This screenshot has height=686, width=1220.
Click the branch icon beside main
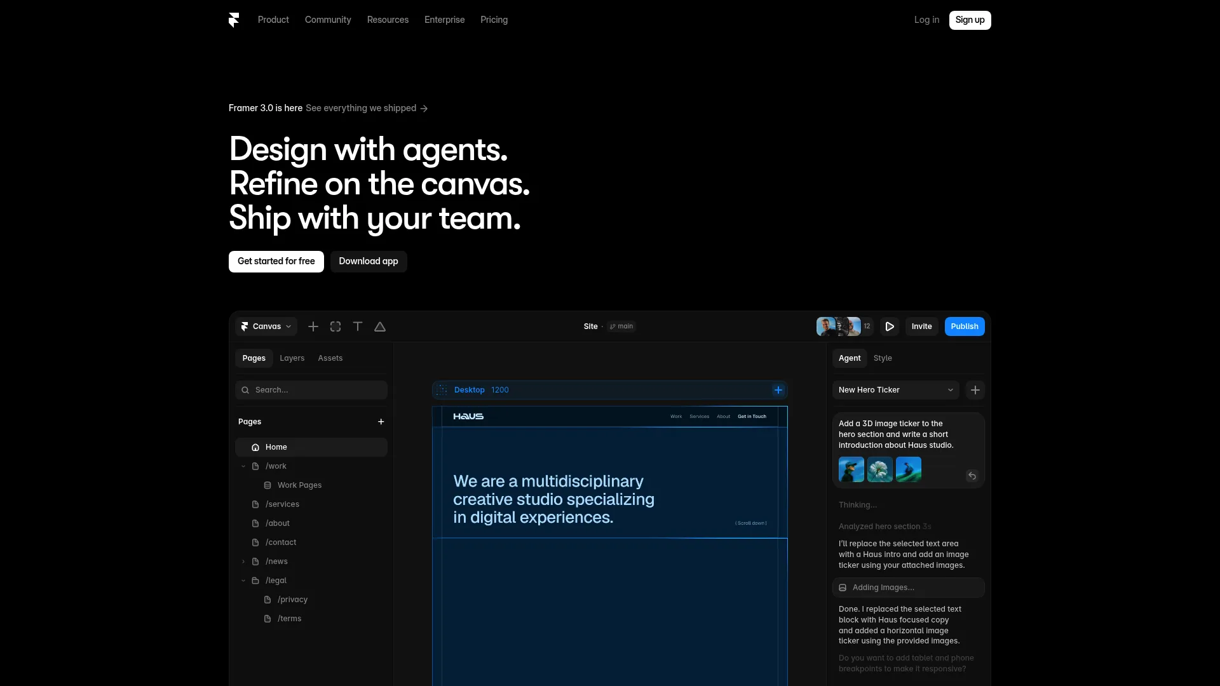(x=613, y=326)
